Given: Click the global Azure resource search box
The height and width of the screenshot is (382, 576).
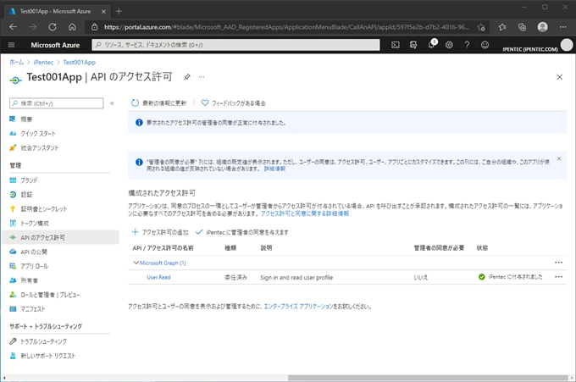Looking at the screenshot, I should click(x=235, y=45).
